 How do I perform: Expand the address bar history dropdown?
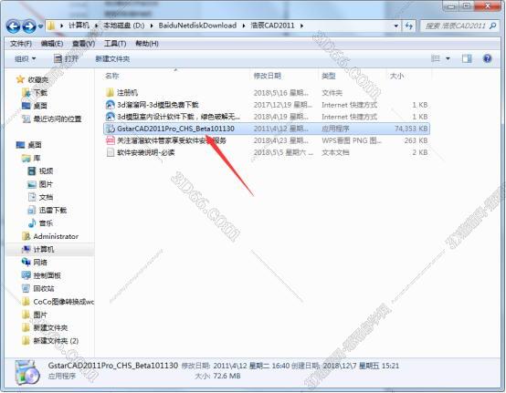coord(396,26)
